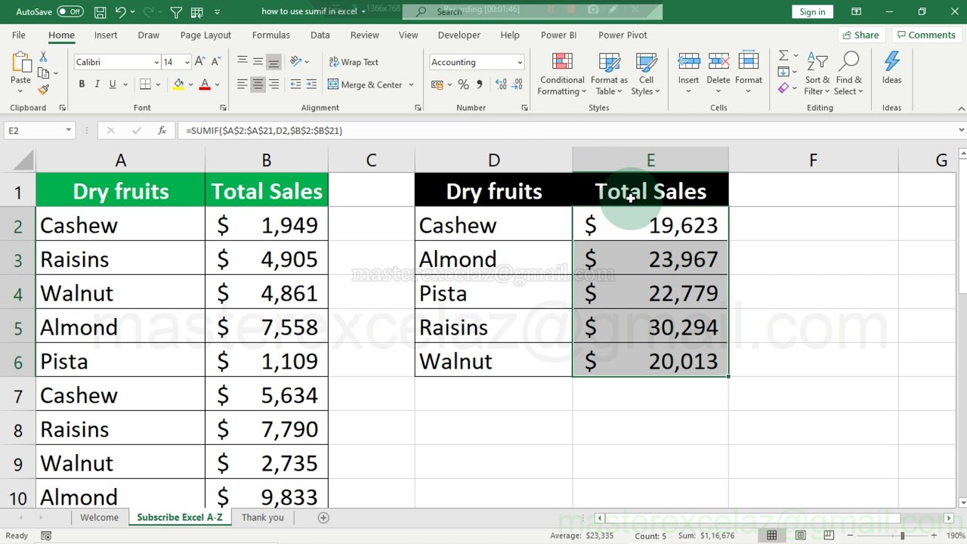Click the Borders icon
Screen dimensions: 967x544
(x=146, y=85)
